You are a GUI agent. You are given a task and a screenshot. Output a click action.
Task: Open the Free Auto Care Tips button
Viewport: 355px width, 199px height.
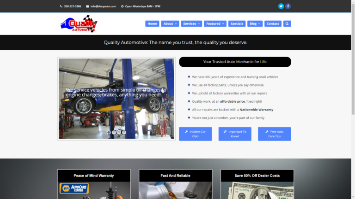click(x=274, y=134)
